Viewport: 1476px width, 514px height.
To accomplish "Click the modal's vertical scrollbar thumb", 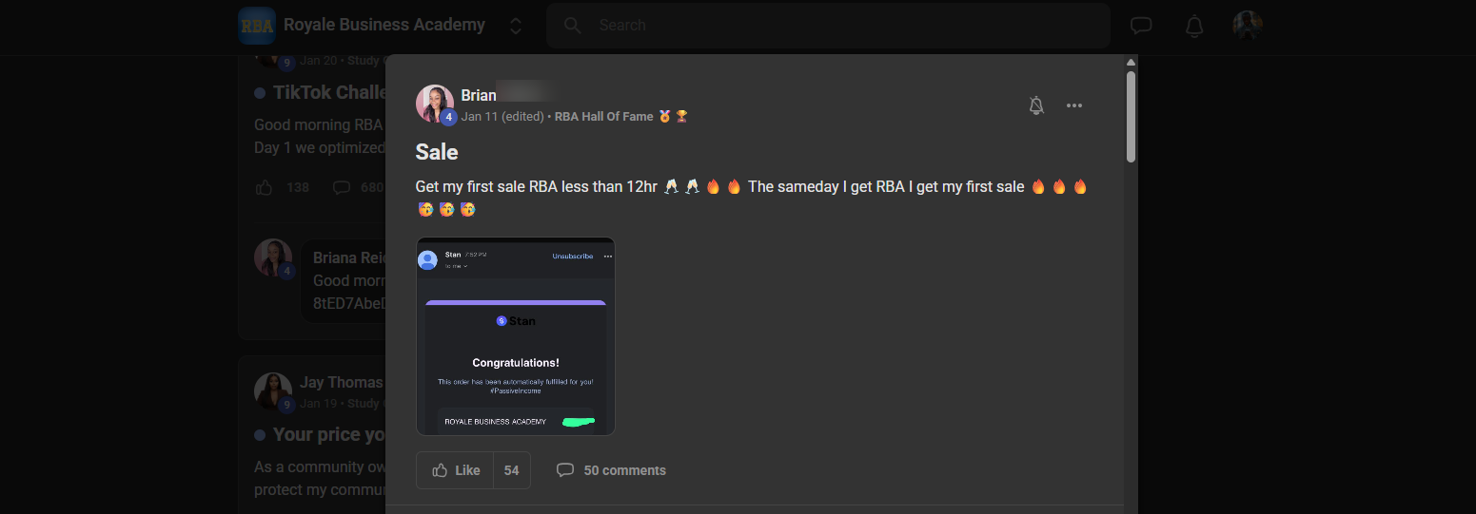I will pyautogui.click(x=1131, y=116).
